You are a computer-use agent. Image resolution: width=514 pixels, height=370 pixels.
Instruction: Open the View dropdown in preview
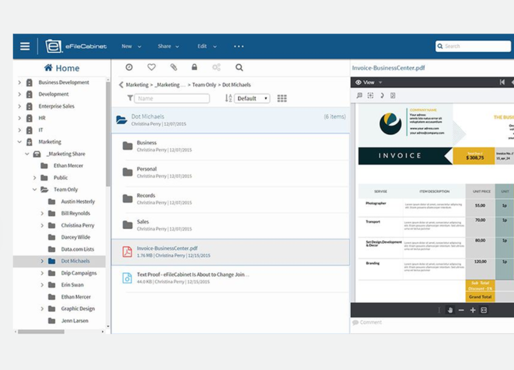pos(369,82)
